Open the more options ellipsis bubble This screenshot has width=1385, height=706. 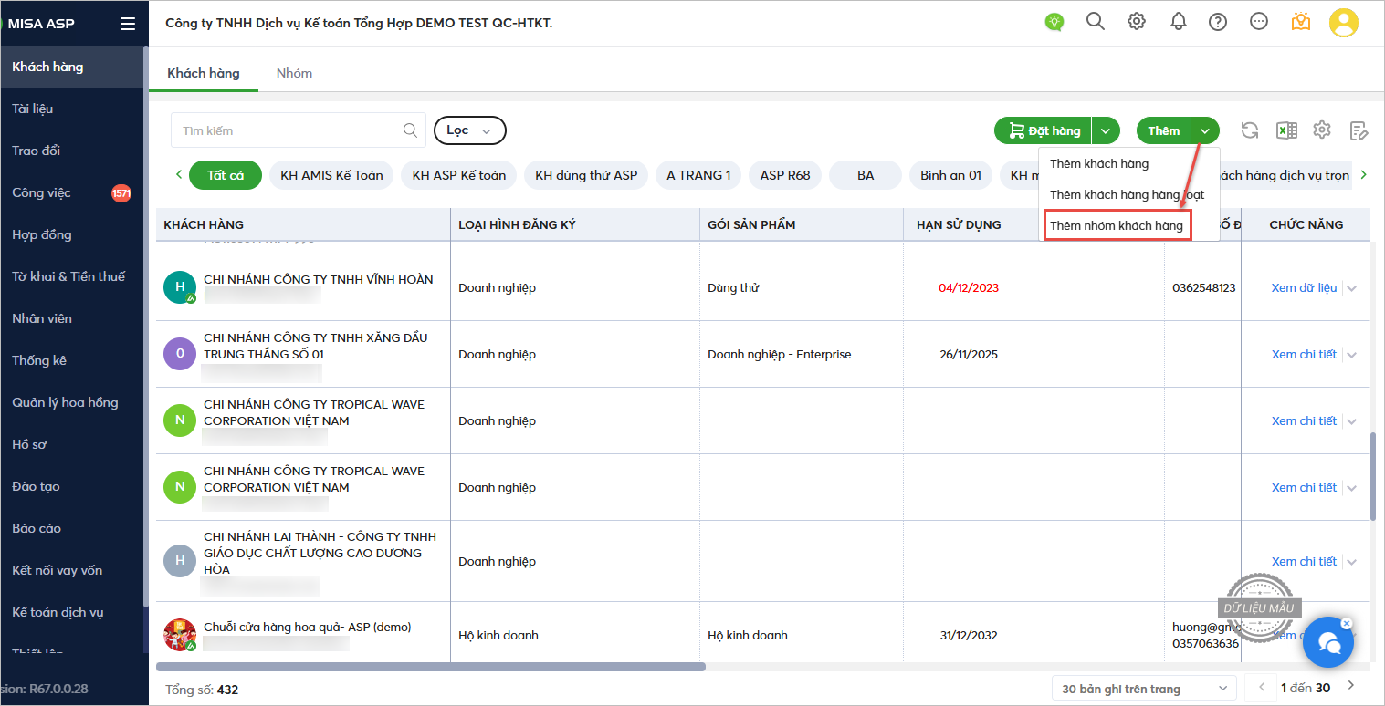click(x=1259, y=22)
